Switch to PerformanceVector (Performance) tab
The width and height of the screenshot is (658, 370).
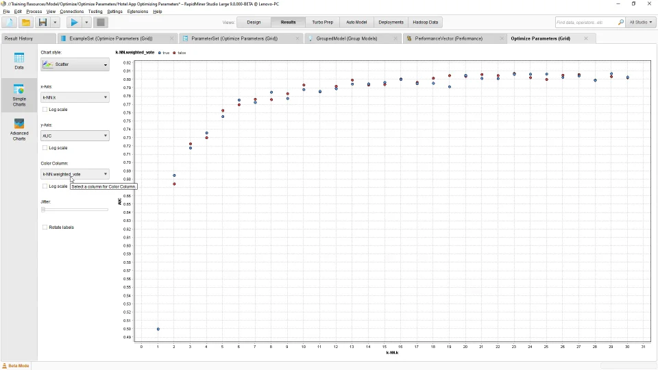coord(448,38)
